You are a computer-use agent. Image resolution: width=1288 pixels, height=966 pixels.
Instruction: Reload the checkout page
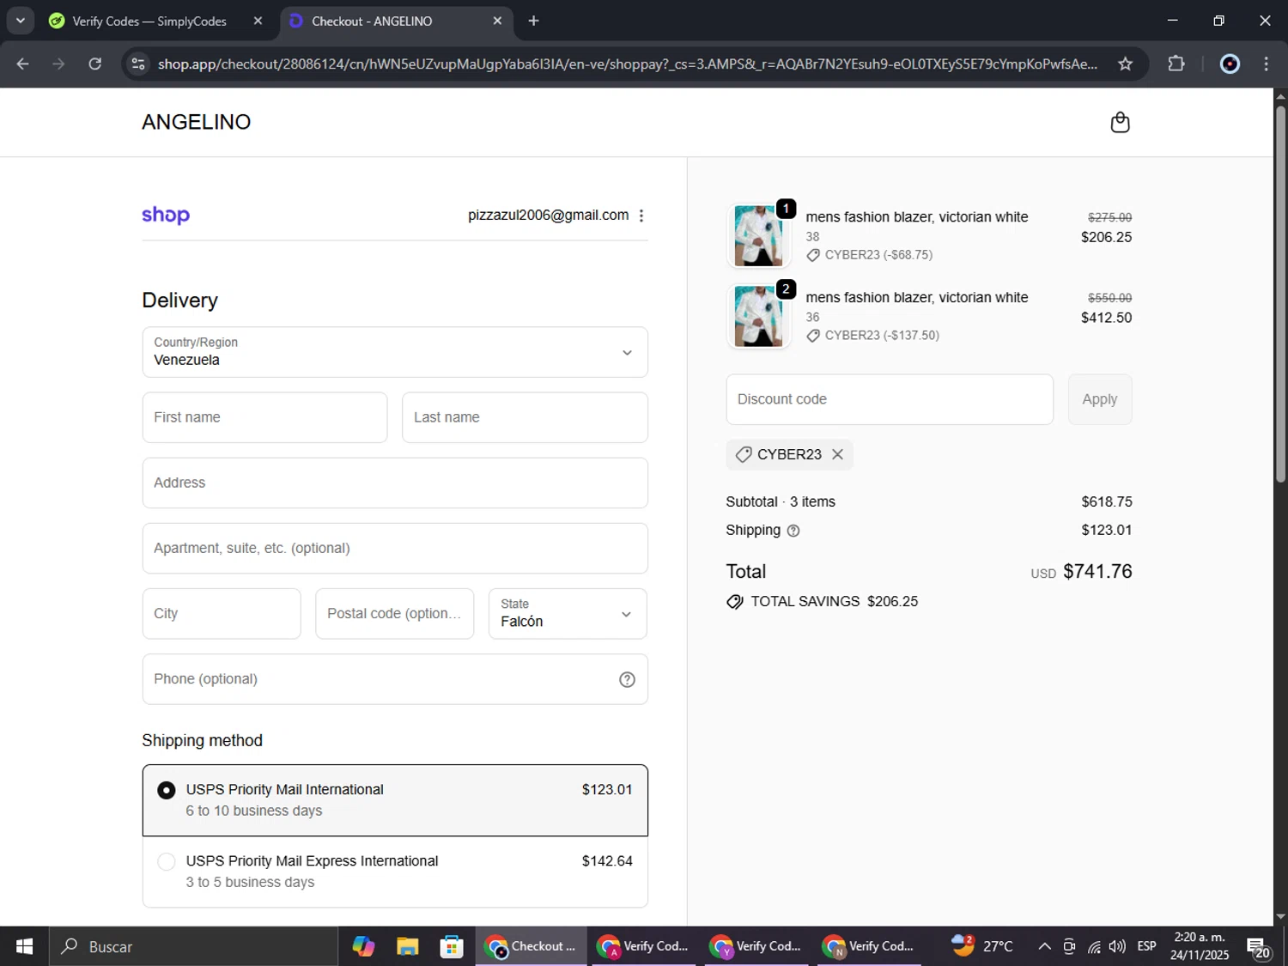pyautogui.click(x=95, y=64)
